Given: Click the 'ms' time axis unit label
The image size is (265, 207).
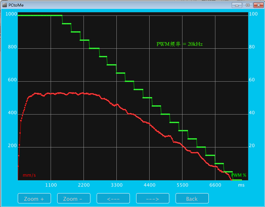Looking at the screenshot, I should point(241,185).
